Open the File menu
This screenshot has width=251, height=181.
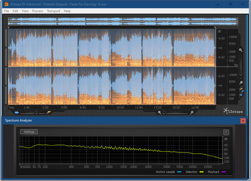6,11
